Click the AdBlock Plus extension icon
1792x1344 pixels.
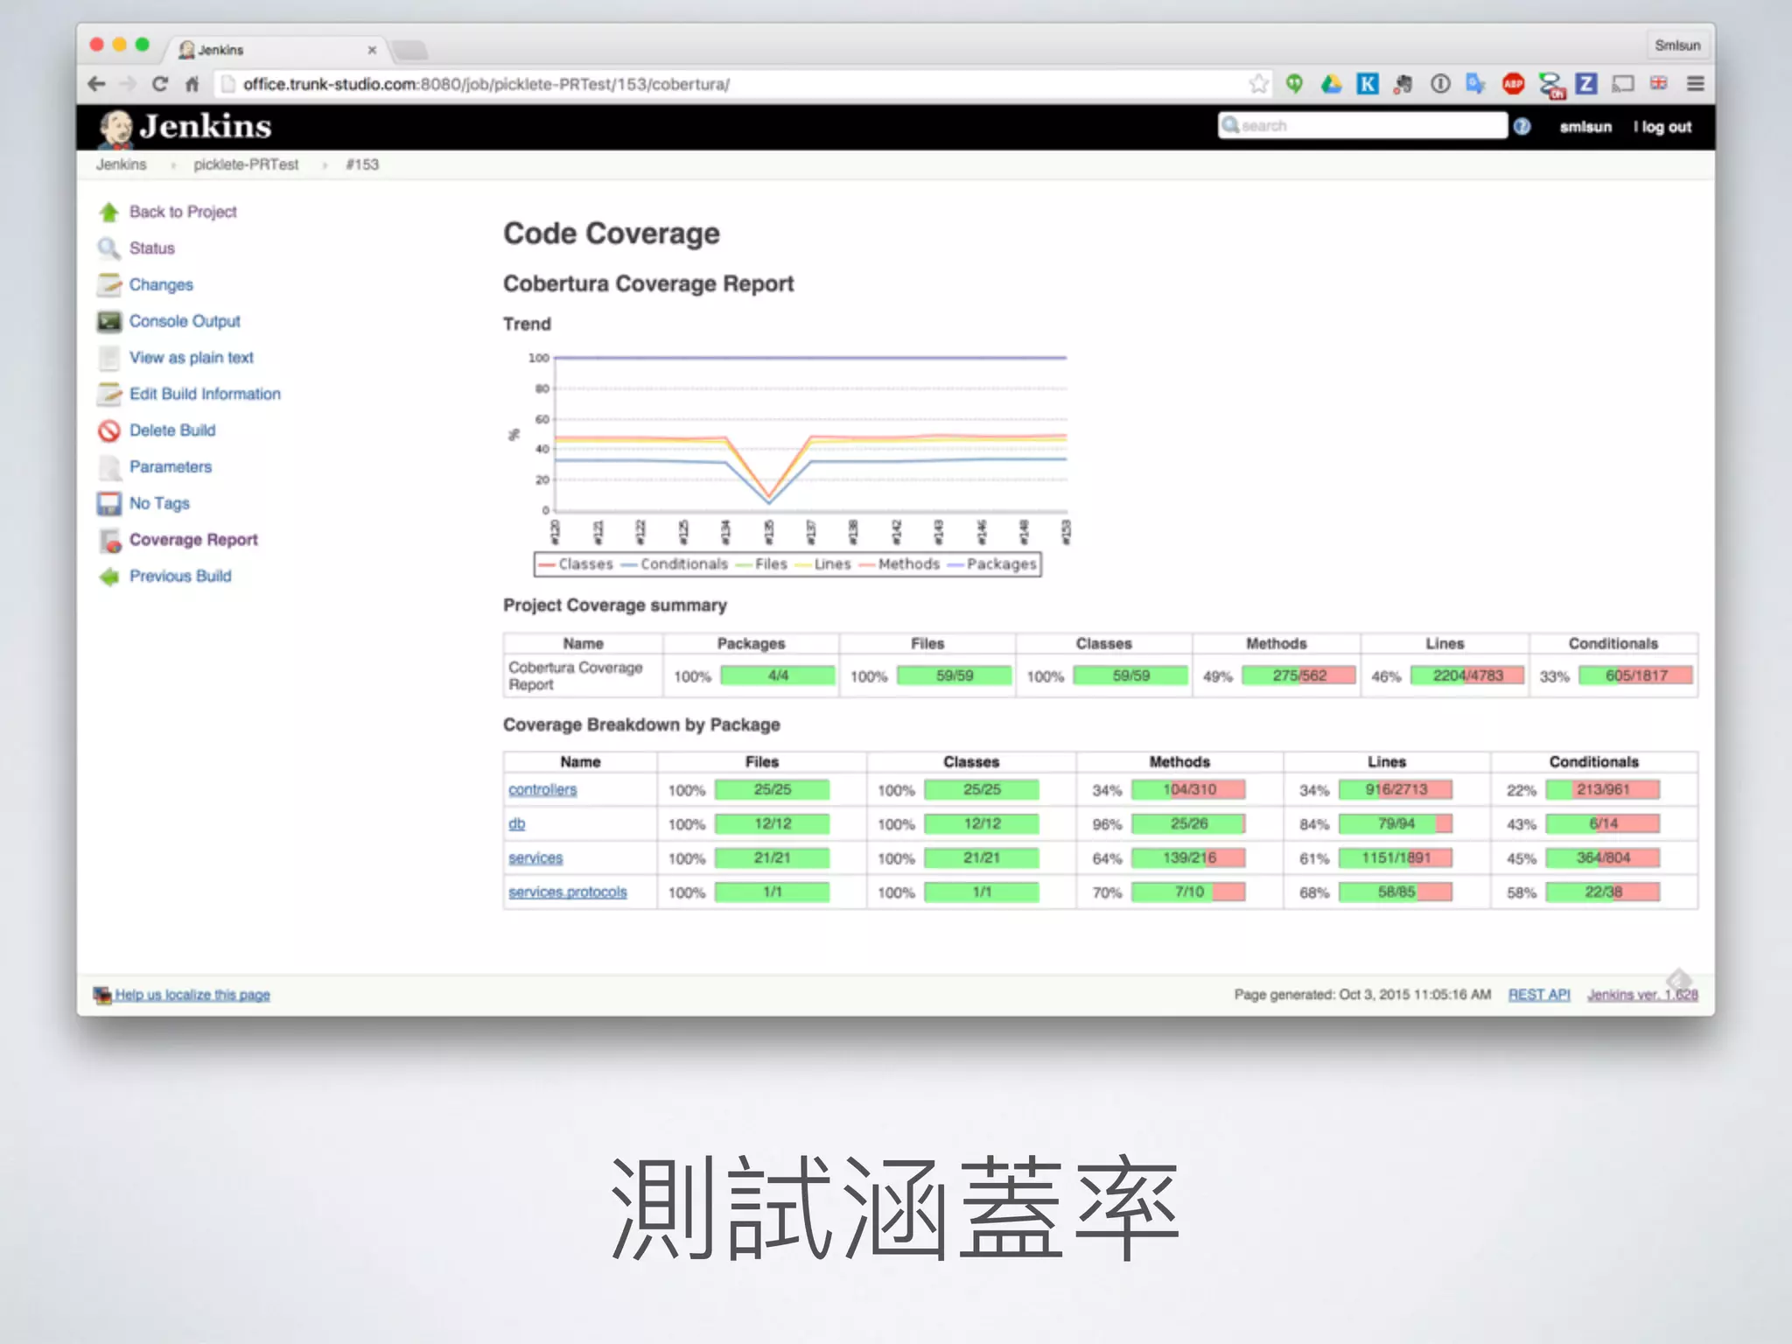[x=1513, y=84]
